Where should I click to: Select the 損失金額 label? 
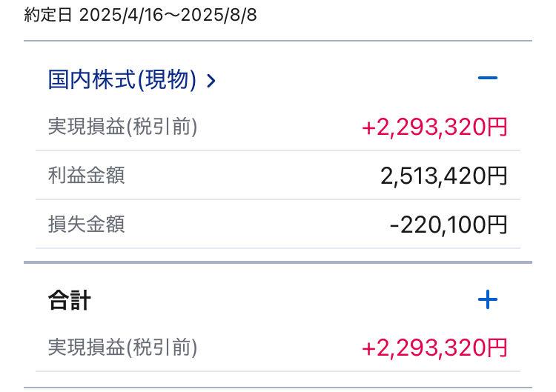coord(86,224)
